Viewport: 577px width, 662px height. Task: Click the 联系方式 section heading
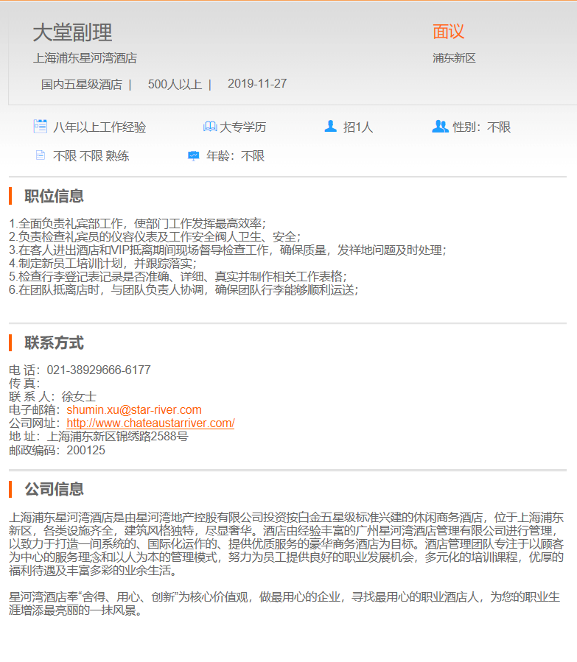click(x=54, y=342)
